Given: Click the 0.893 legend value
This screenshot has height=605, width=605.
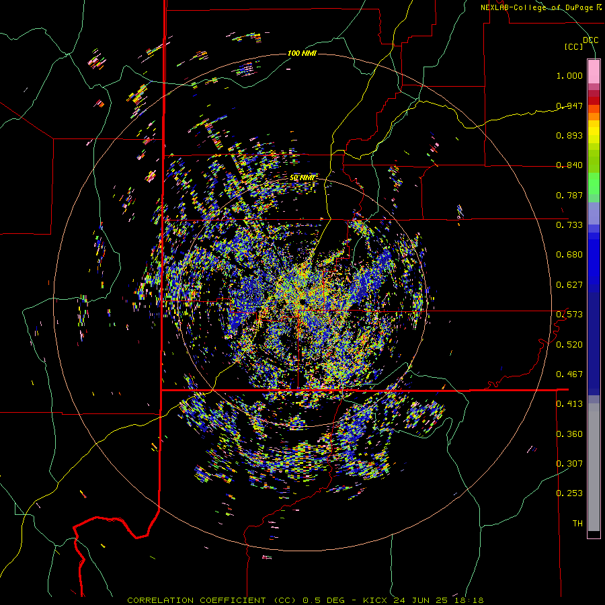Looking at the screenshot, I should tap(569, 135).
